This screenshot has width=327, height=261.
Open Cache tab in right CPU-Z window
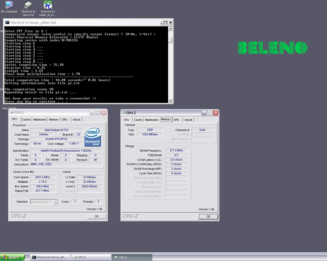pos(138,120)
